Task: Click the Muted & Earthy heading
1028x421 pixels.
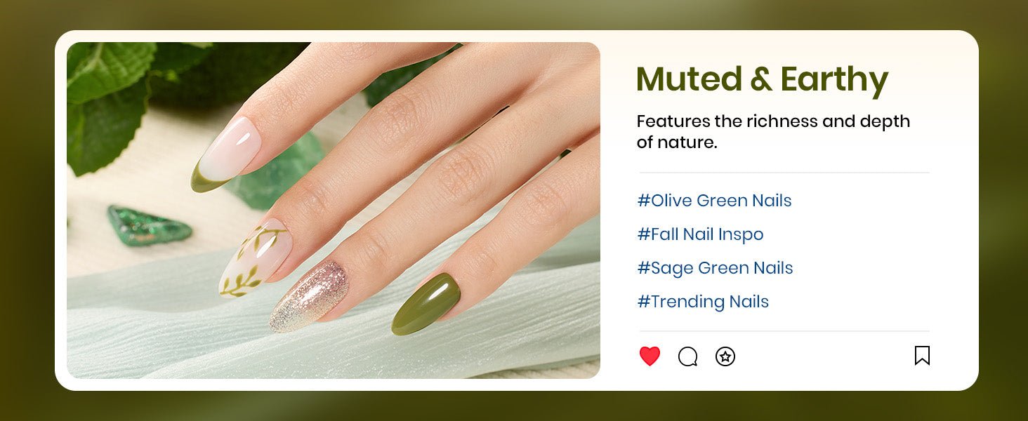Action: coord(762,80)
